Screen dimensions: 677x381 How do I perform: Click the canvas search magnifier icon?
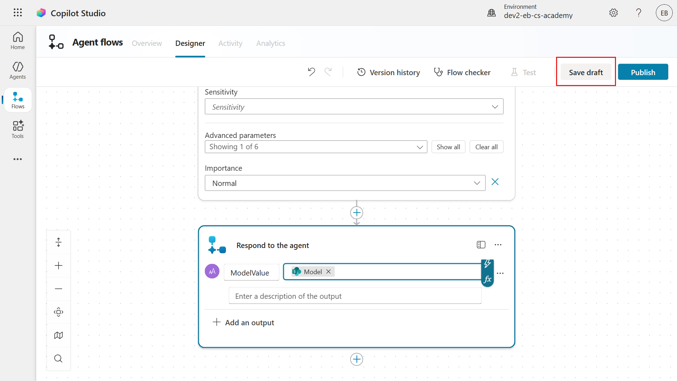click(59, 359)
